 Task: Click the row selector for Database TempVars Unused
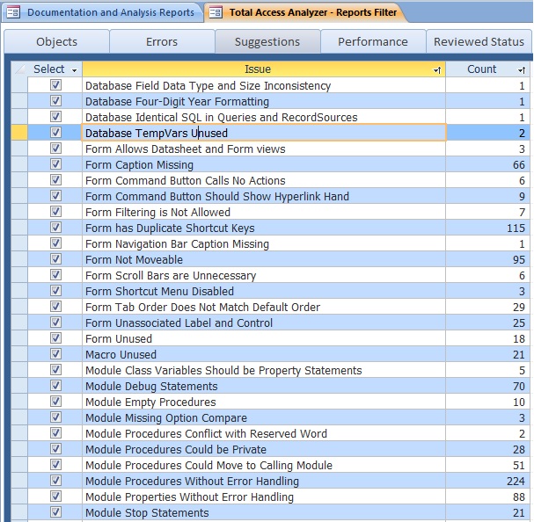tap(19, 133)
